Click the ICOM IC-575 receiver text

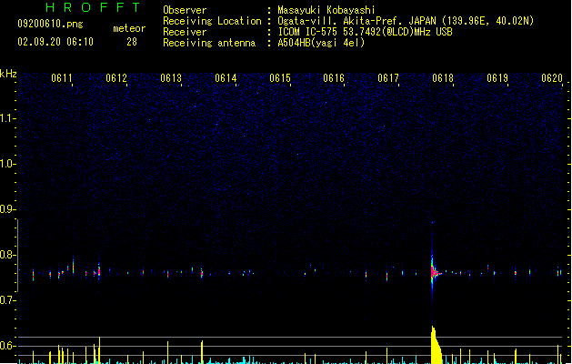tap(366, 32)
